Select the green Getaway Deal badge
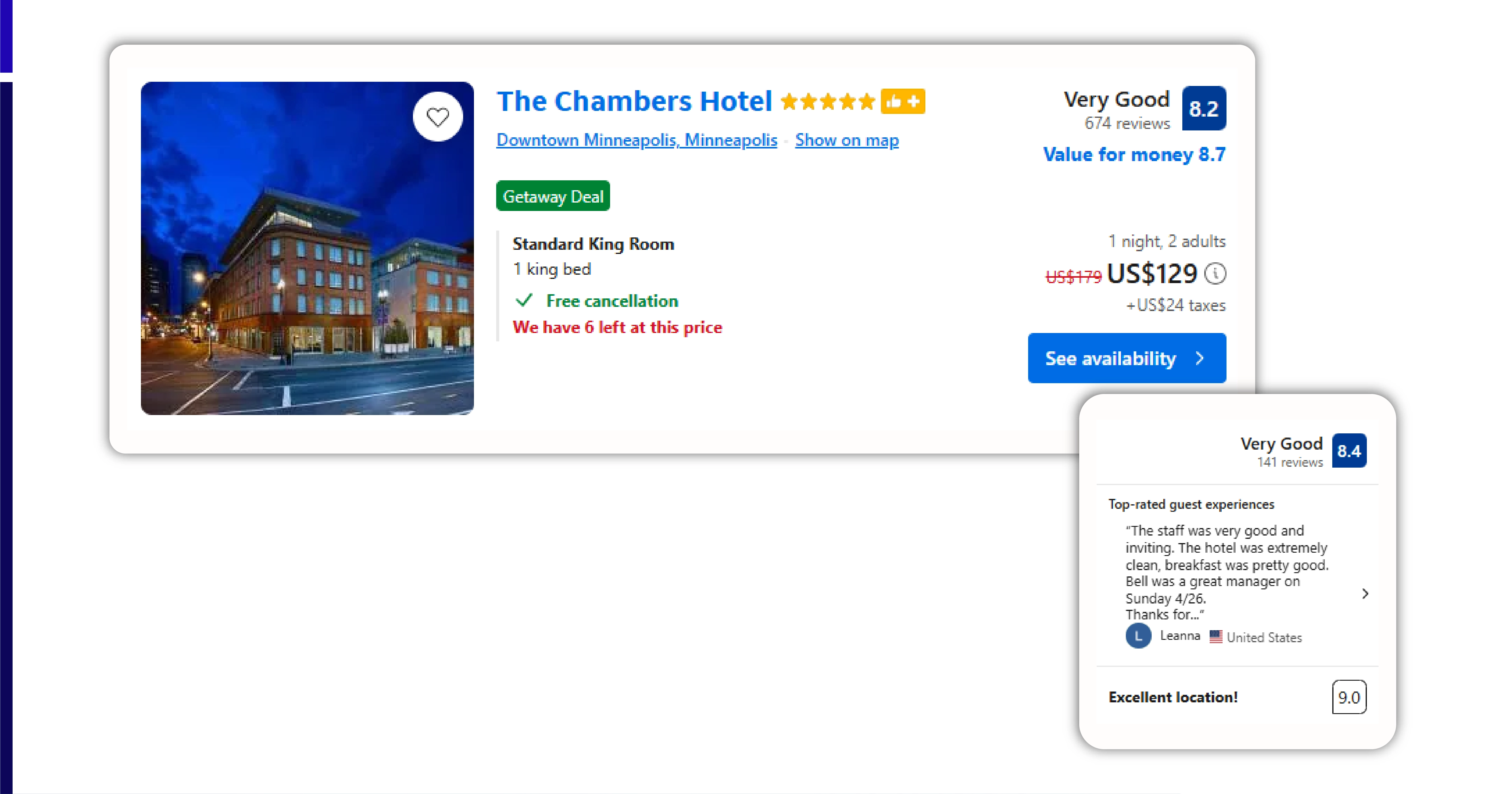 coord(553,195)
